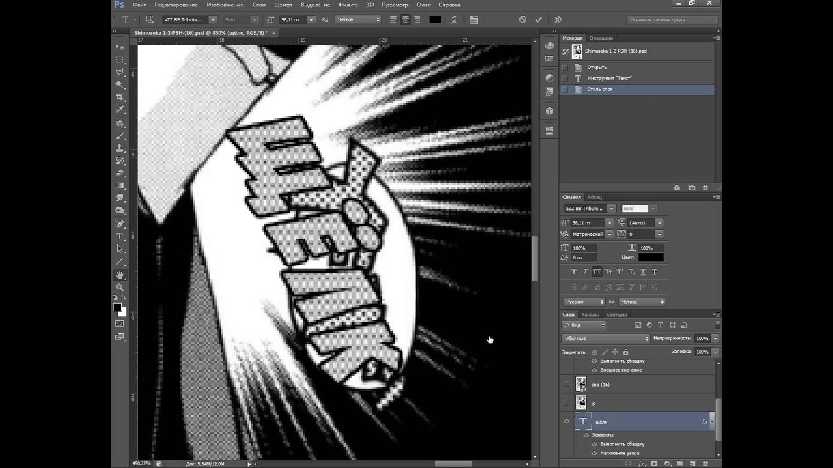Toggle text orientation in options bar
The width and height of the screenshot is (833, 468).
pyautogui.click(x=150, y=19)
